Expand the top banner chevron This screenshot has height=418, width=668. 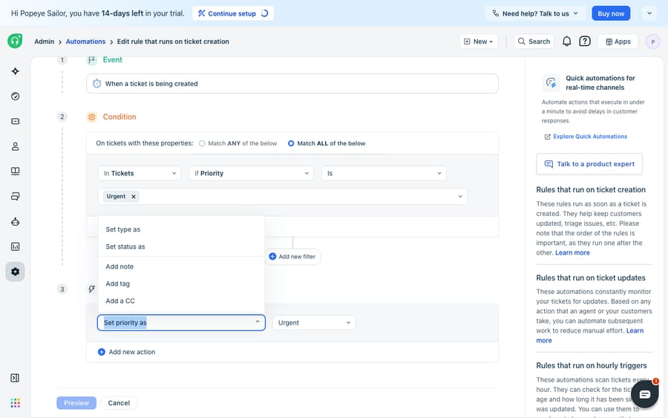649,13
